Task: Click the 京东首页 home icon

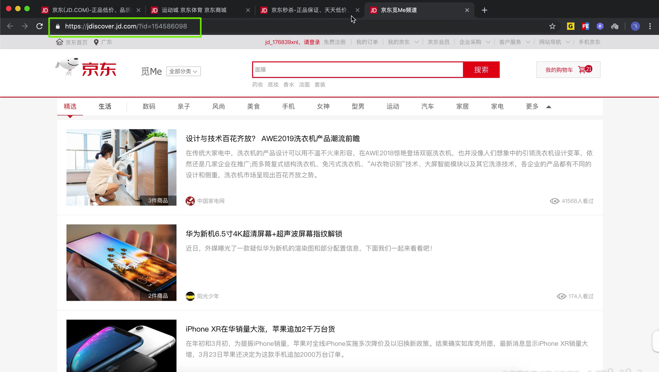Action: coord(60,42)
